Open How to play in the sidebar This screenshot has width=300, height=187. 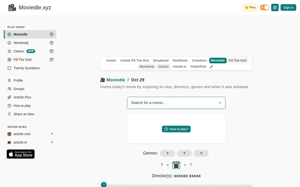[22, 106]
